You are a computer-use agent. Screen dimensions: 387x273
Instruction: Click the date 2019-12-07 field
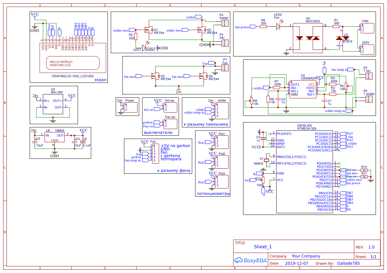[296, 263]
